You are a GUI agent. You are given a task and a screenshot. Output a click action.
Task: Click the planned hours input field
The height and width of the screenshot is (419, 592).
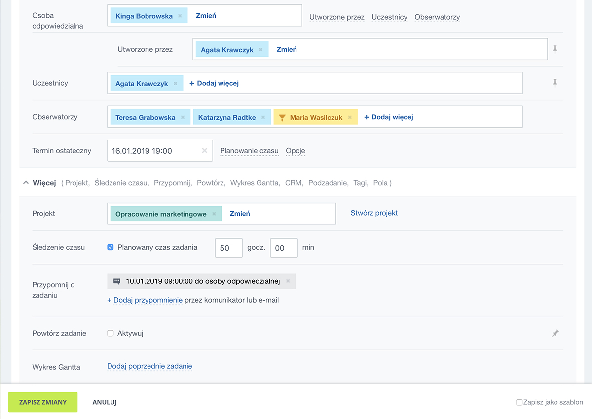click(228, 248)
